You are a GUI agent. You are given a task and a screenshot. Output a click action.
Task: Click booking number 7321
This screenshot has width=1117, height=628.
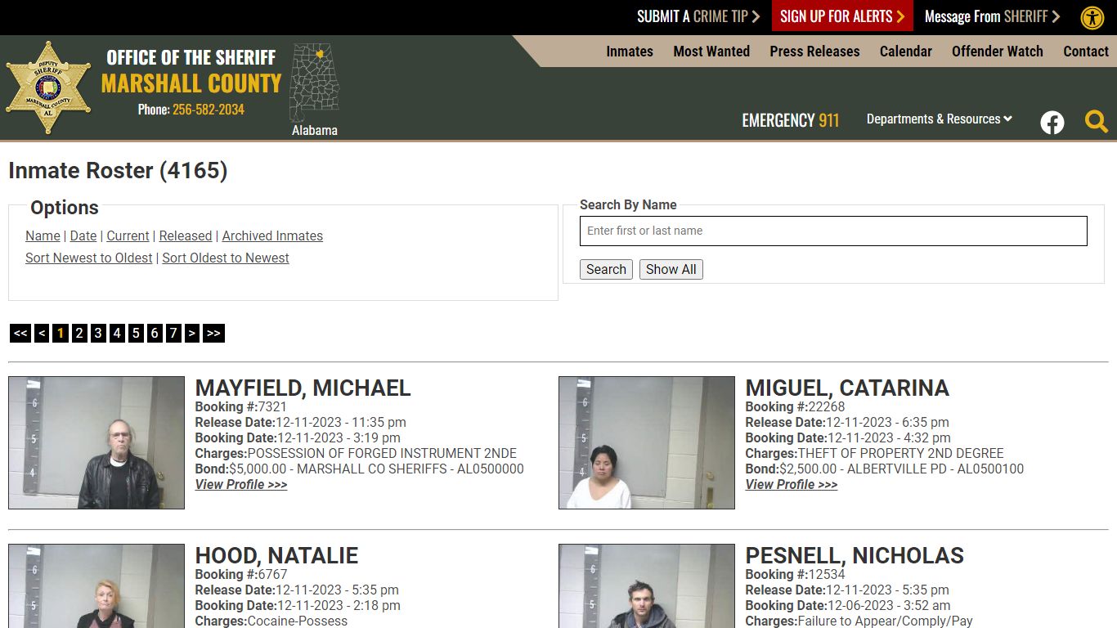(x=272, y=406)
